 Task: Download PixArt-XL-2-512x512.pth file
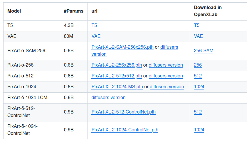pos(117,76)
